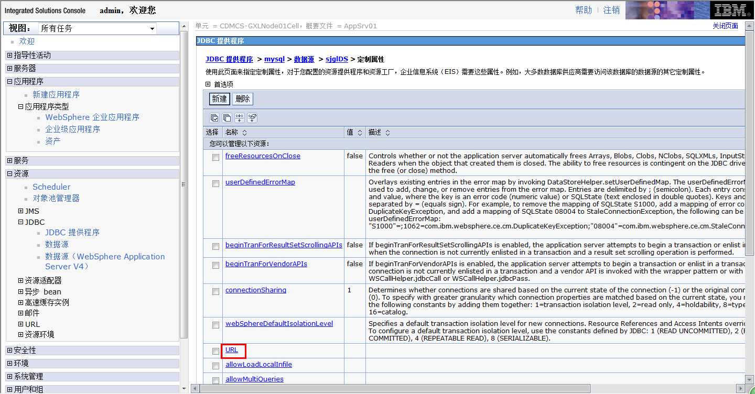Expand the 环境 navigation section

point(10,363)
